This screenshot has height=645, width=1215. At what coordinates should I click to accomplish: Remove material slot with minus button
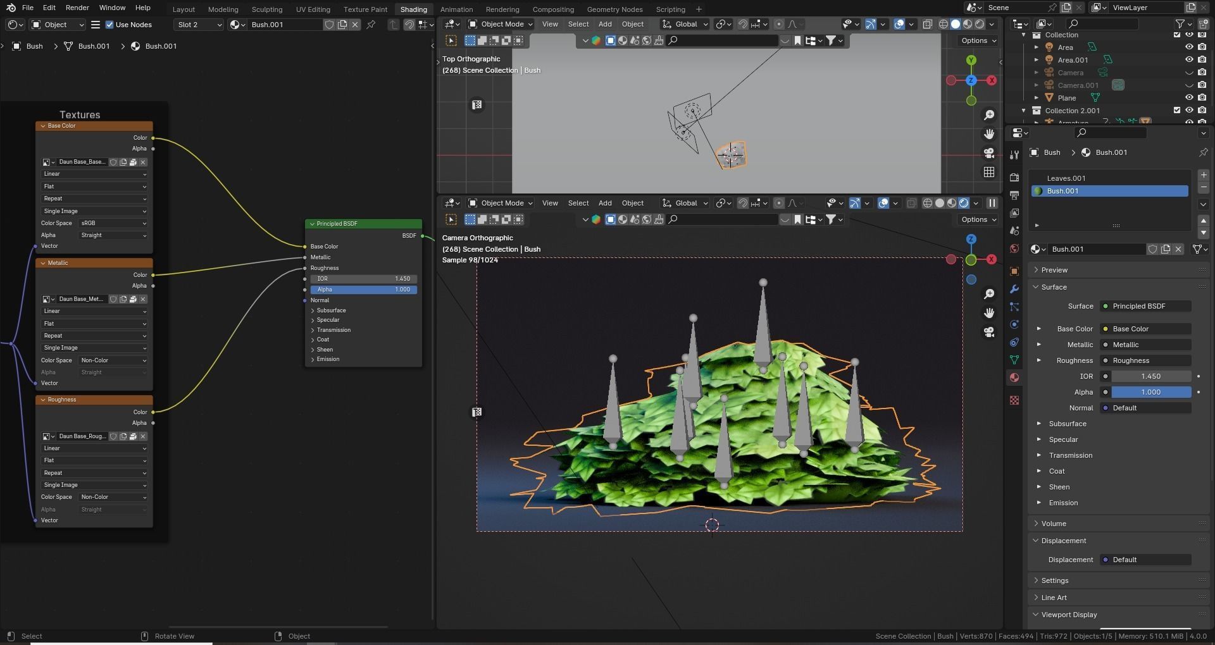point(1204,188)
